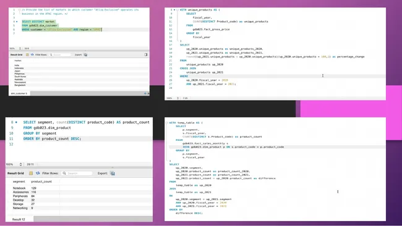Collapse the comment block fold in market query
Screen dimensions: 402x226
(x=19, y=10)
